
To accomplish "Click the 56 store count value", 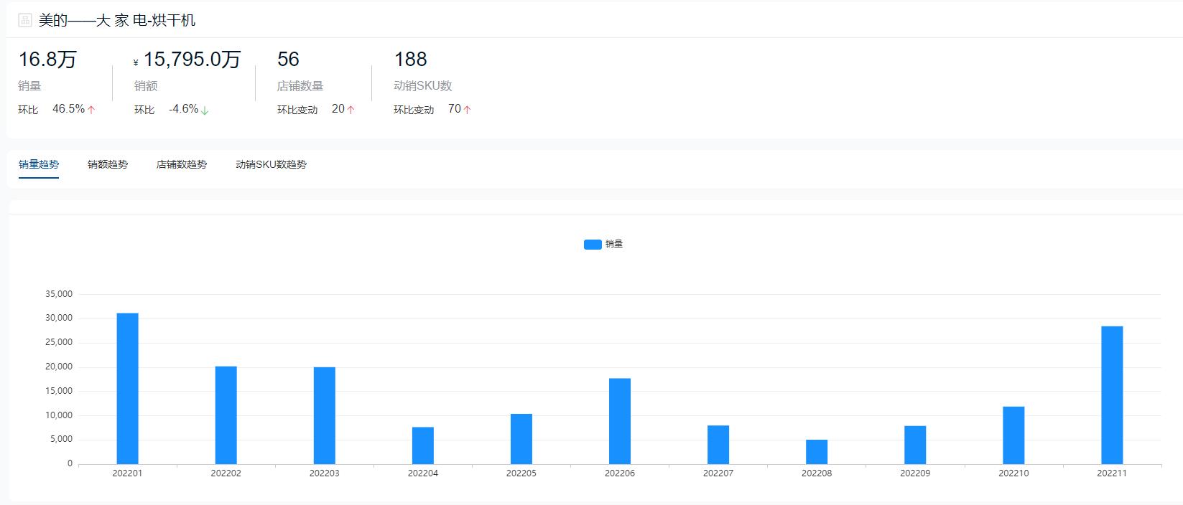I will coord(288,60).
